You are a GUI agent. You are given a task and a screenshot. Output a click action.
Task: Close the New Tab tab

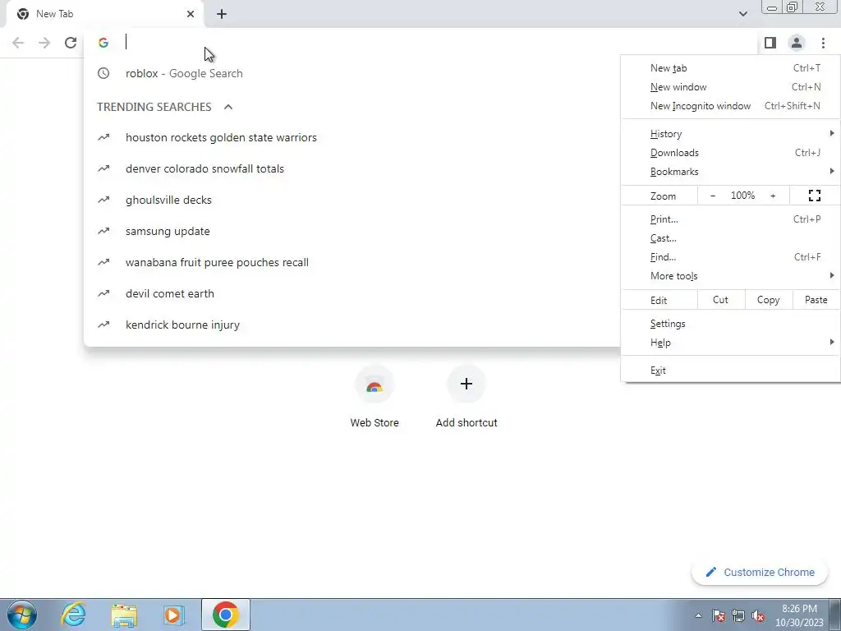pos(191,14)
